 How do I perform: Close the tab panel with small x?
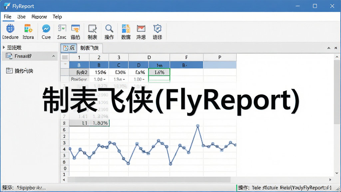pyautogui.click(x=336, y=48)
